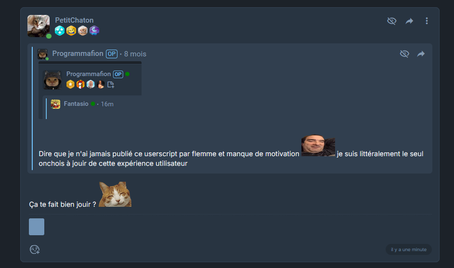Image resolution: width=454 pixels, height=268 pixels.
Task: Click PetitChaton's teal star badge
Action: click(x=60, y=30)
